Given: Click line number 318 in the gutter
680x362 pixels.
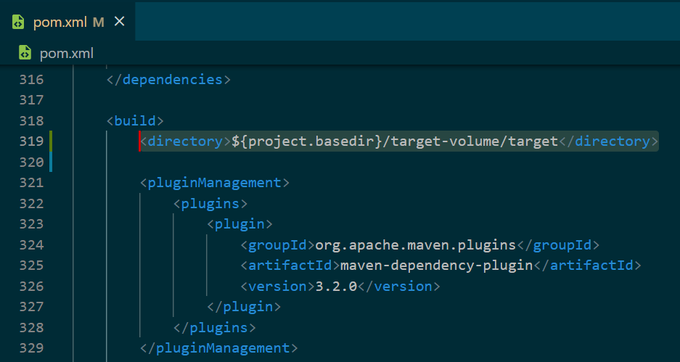Looking at the screenshot, I should (31, 120).
